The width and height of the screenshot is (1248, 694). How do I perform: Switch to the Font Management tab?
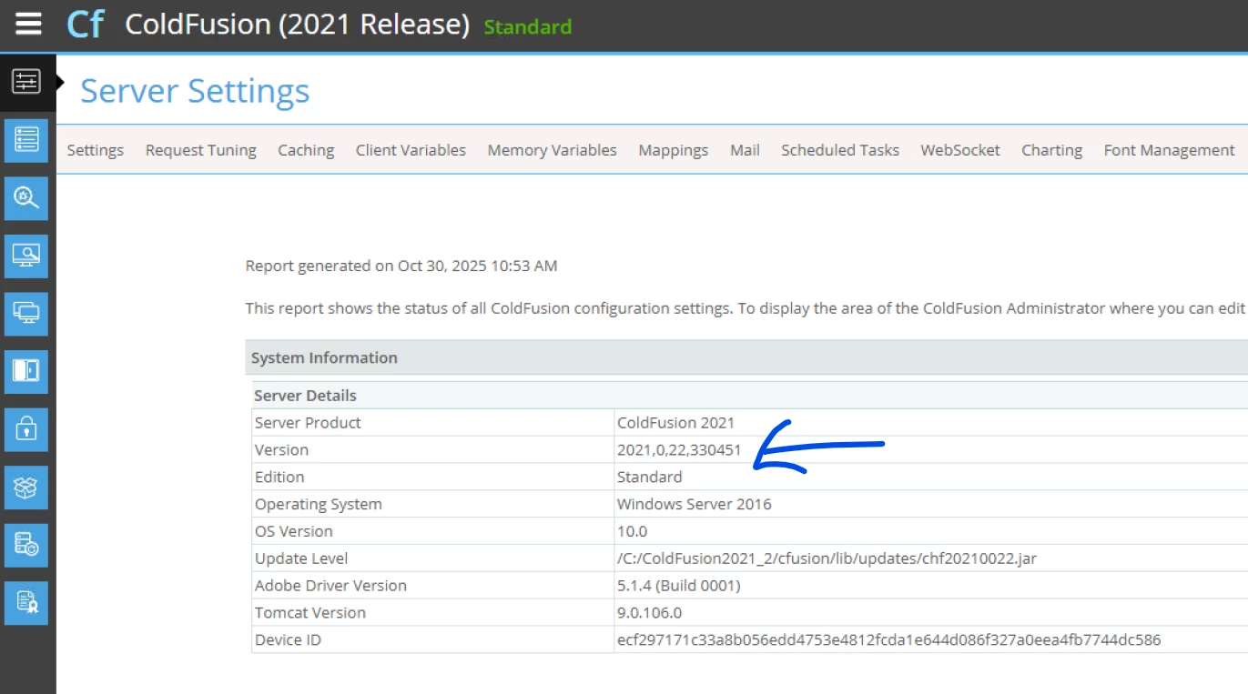[1170, 150]
